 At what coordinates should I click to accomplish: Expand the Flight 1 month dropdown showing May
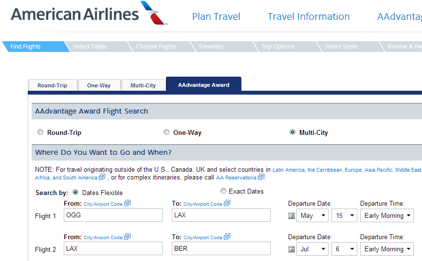click(312, 216)
